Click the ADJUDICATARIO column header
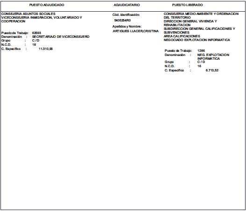 click(127, 5)
